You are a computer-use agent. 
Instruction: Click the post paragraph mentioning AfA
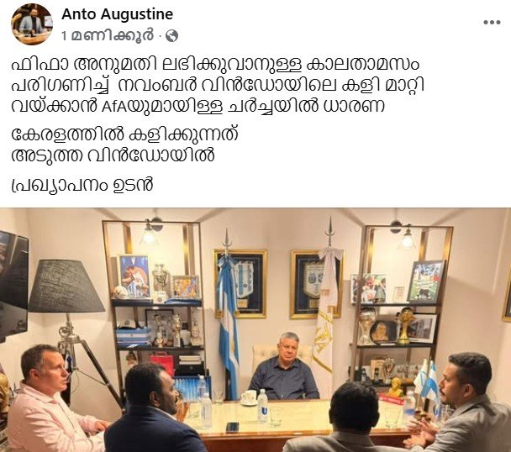(218, 86)
